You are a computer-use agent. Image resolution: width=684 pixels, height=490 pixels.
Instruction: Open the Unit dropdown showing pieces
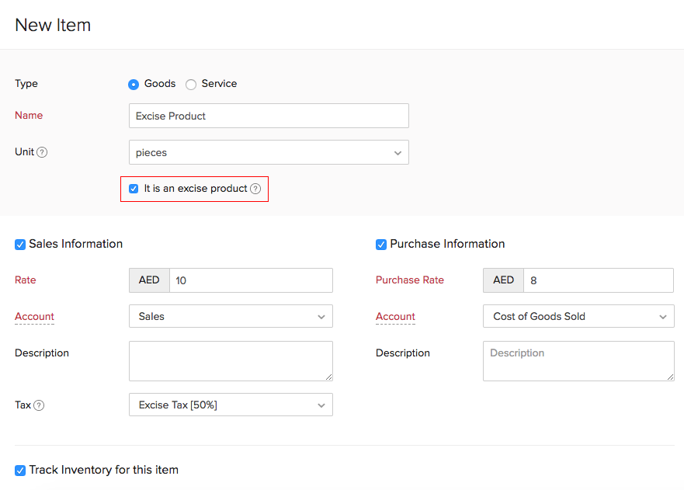click(269, 152)
